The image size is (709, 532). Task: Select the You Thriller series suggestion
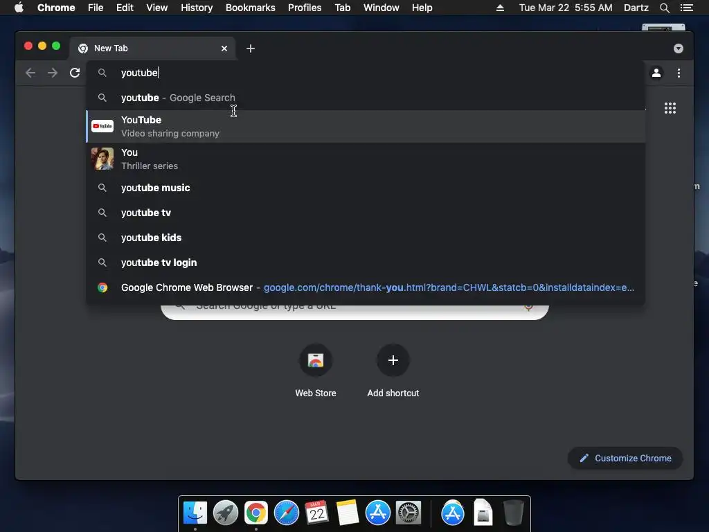point(366,159)
